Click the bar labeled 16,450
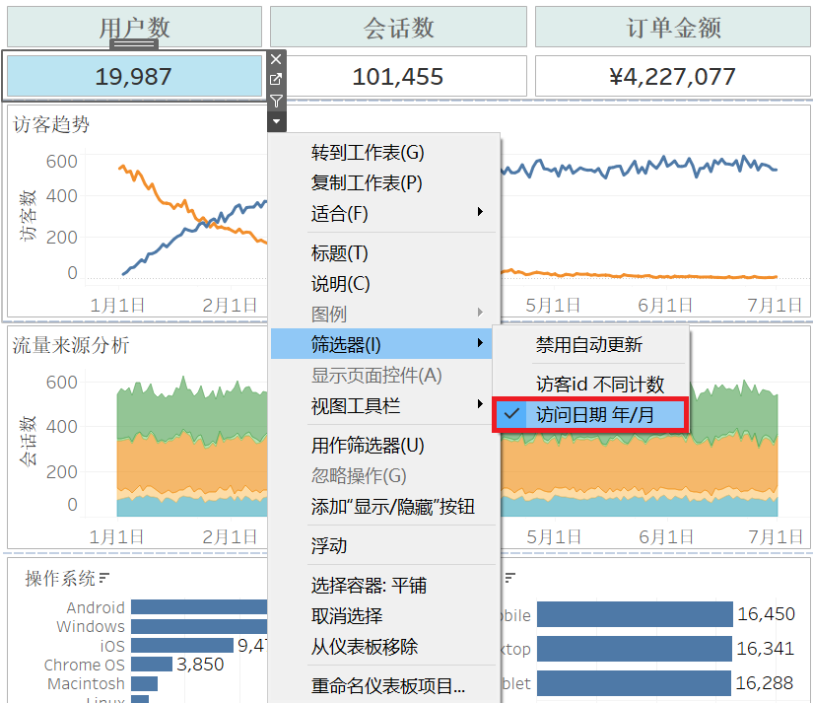The width and height of the screenshot is (813, 703). click(635, 614)
